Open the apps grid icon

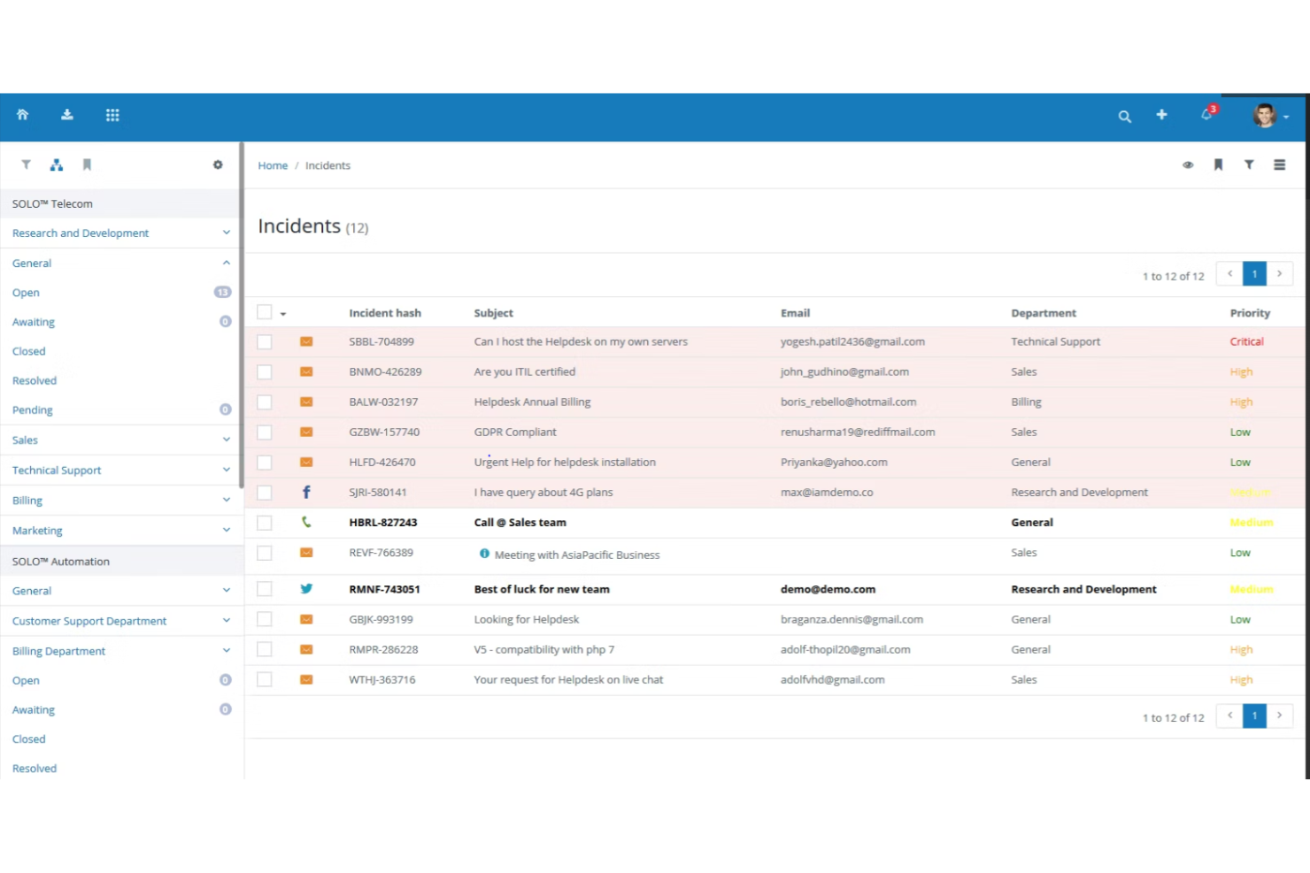[x=112, y=115]
